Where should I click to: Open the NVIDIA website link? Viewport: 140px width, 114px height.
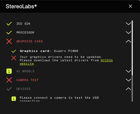tap(107, 60)
